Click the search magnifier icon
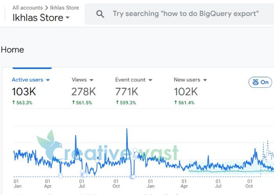Image resolution: width=274 pixels, height=195 pixels. pos(100,14)
